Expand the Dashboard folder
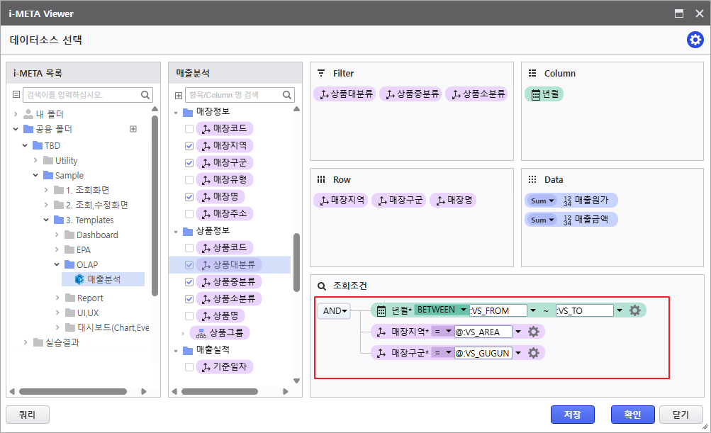Image resolution: width=711 pixels, height=433 pixels. point(57,235)
